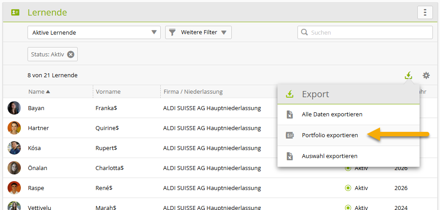Image resolution: width=440 pixels, height=210 pixels.
Task: Choose Alle Daten exportieren
Action: (349, 115)
